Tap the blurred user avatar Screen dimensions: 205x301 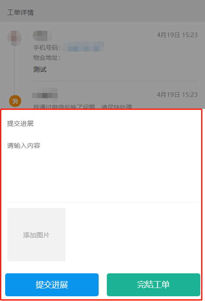click(x=14, y=38)
